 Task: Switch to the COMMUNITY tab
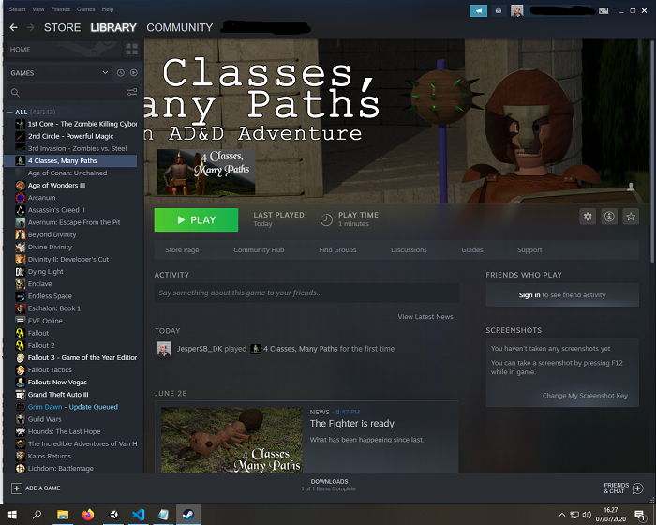point(180,27)
